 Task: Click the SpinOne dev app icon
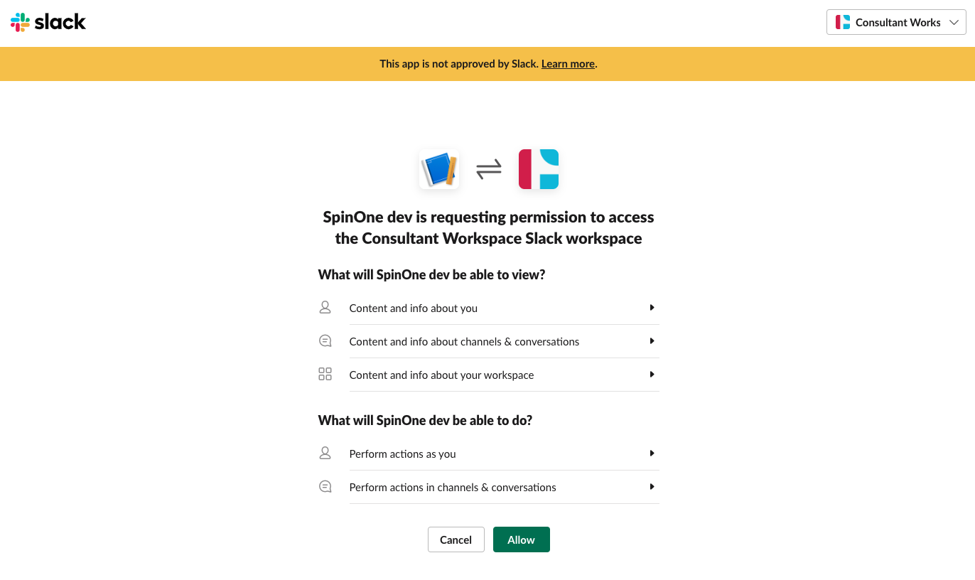439,169
